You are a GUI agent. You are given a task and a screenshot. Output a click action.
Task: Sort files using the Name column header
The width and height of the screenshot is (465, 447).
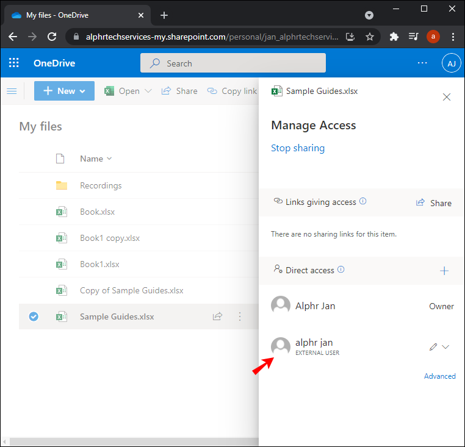tap(96, 159)
